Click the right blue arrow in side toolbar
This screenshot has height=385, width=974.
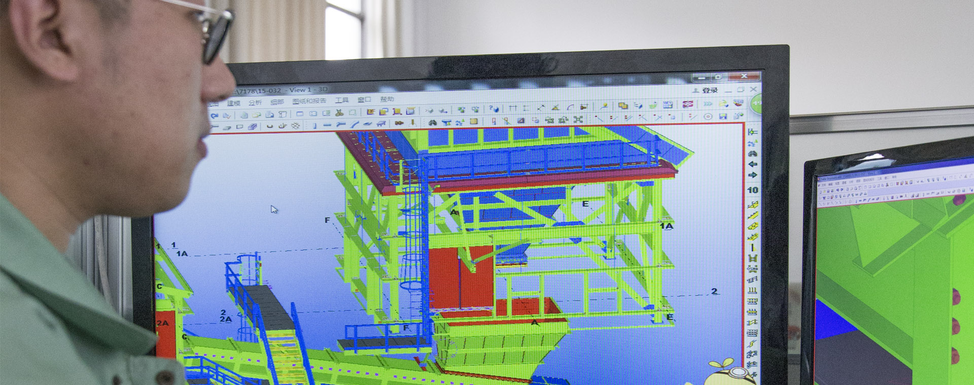[x=752, y=175]
